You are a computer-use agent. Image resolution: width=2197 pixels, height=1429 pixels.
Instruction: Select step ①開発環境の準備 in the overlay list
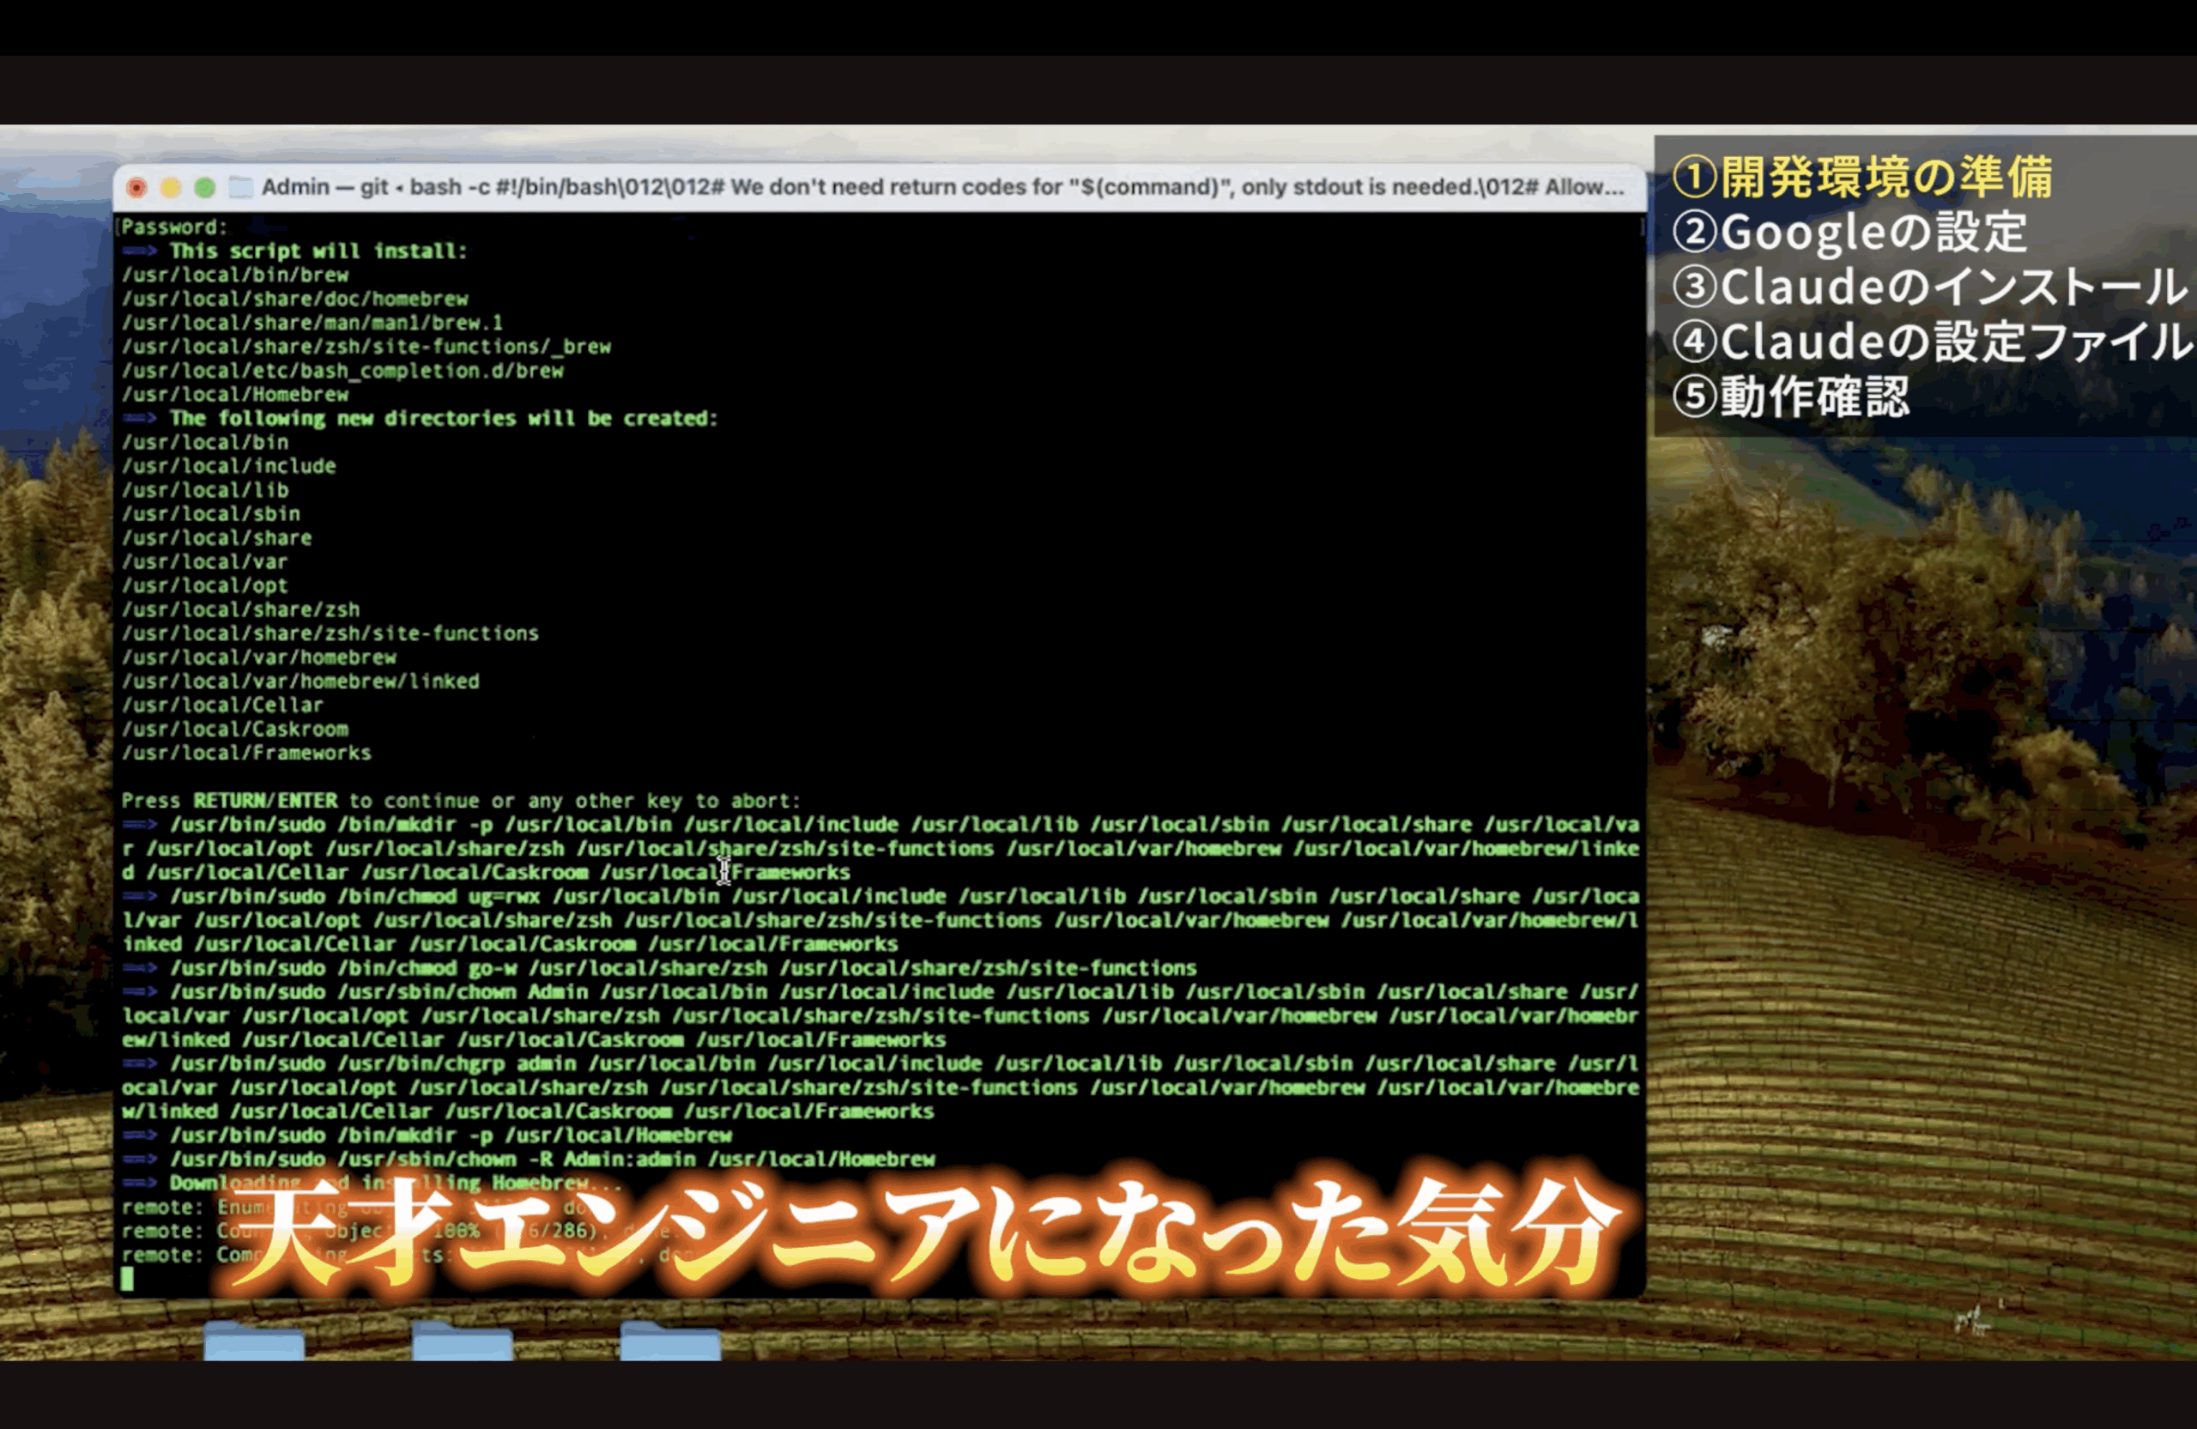1863,178
